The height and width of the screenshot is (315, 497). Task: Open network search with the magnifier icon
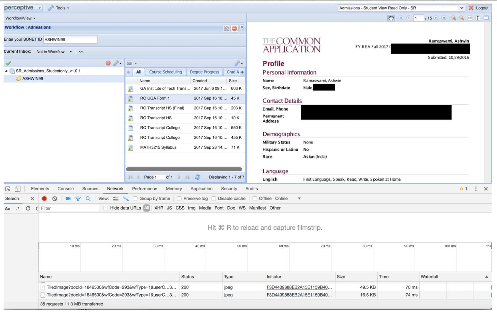click(x=88, y=198)
